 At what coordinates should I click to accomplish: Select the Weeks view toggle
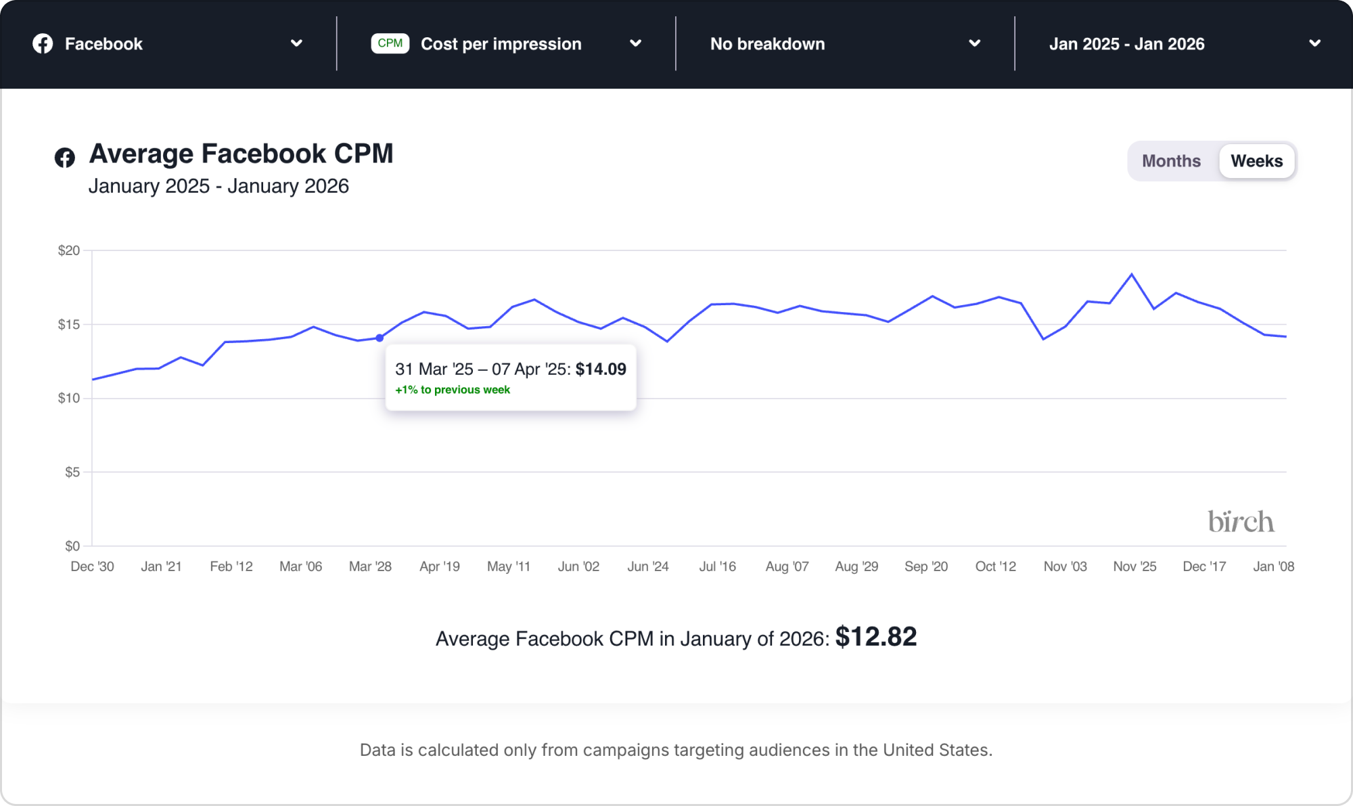pos(1256,160)
